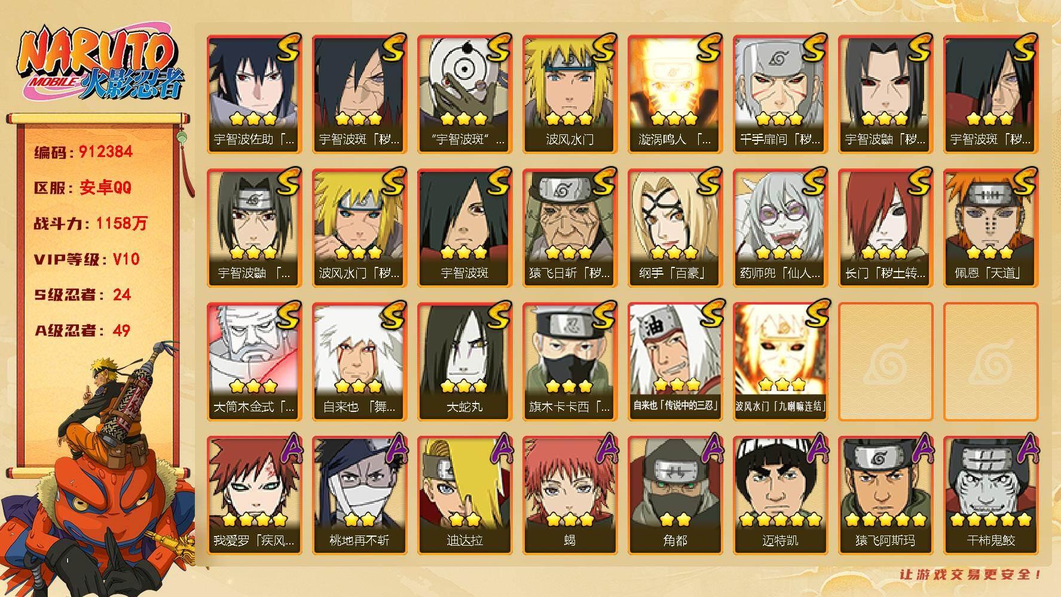This screenshot has height=597, width=1061.
Task: Click the 战斗力 1158万 stat line
Action: [x=91, y=223]
